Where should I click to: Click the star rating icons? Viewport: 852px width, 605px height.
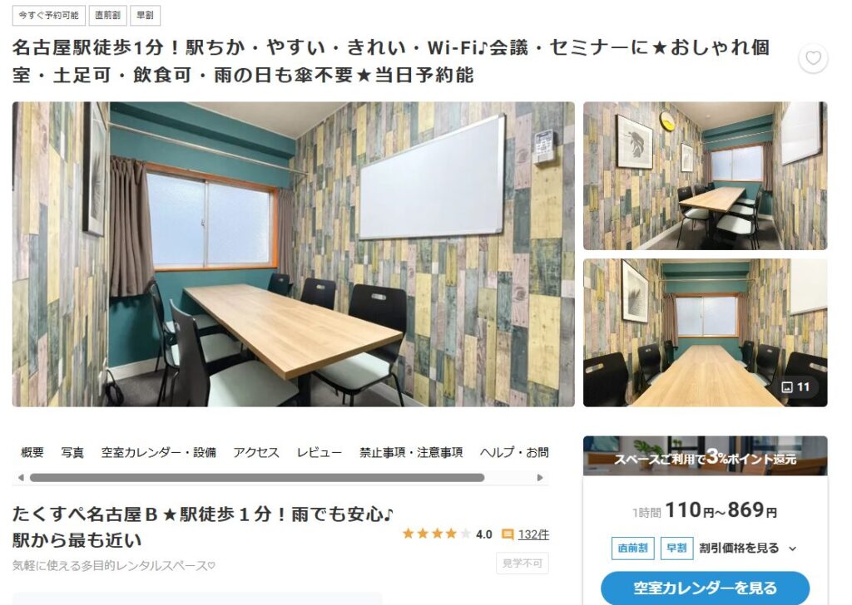click(436, 534)
